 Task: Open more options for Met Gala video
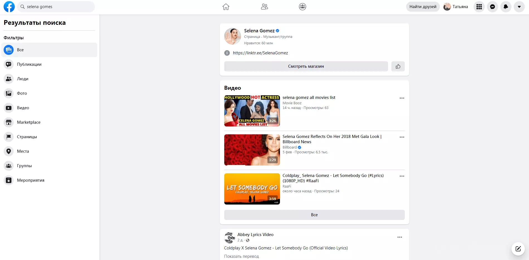[x=402, y=137]
